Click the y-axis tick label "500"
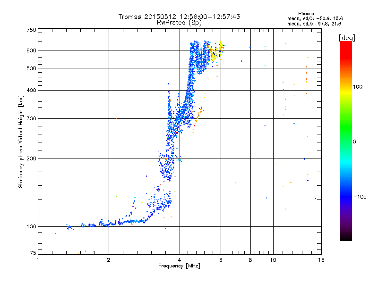Screen dimensions: 378x283 pyautogui.click(x=31, y=68)
